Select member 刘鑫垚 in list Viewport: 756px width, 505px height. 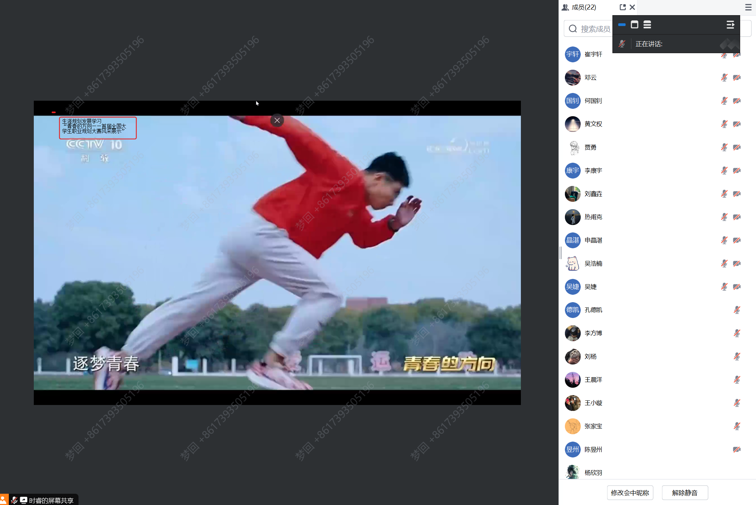593,194
